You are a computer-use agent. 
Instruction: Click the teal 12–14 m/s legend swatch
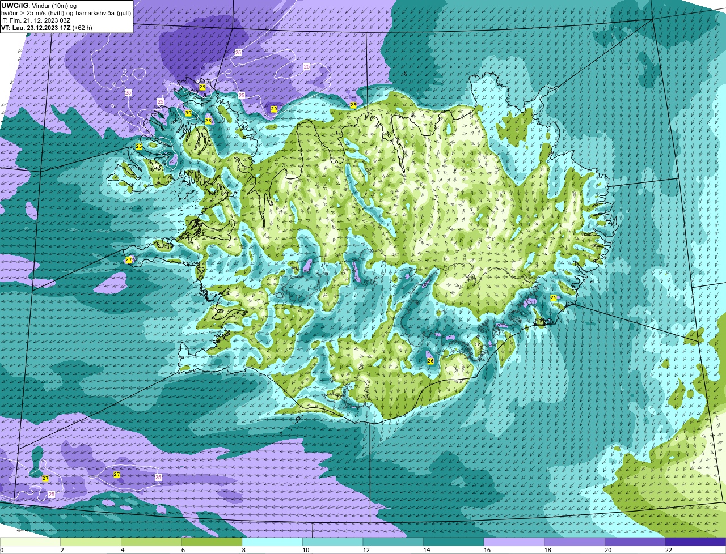tap(393, 542)
